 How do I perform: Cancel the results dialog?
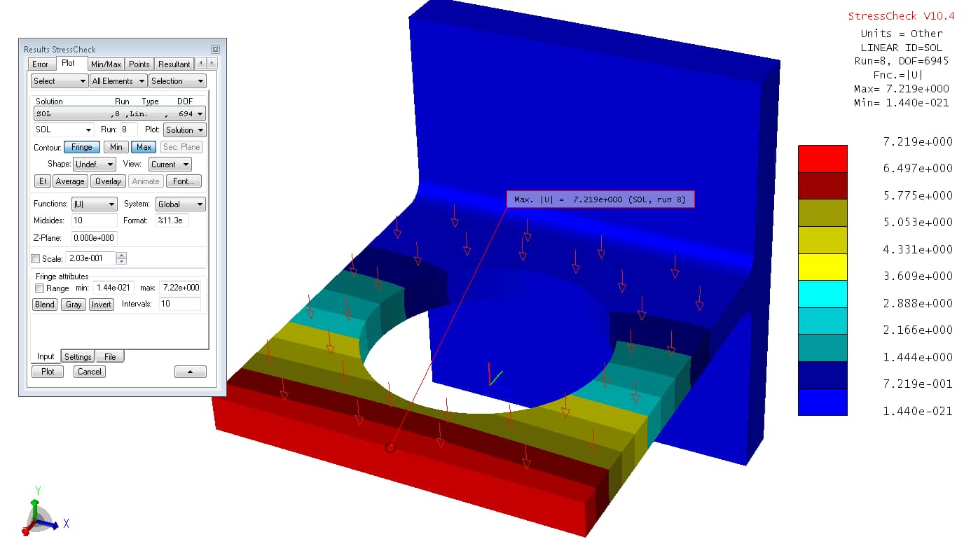pyautogui.click(x=89, y=371)
